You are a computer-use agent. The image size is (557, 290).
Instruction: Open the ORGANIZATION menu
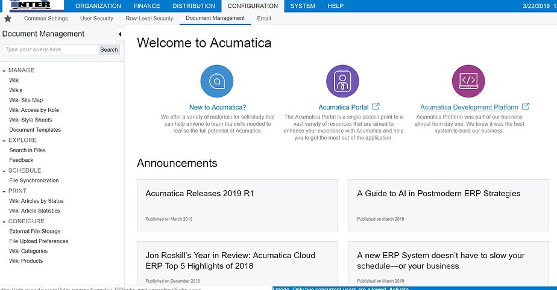tap(98, 6)
